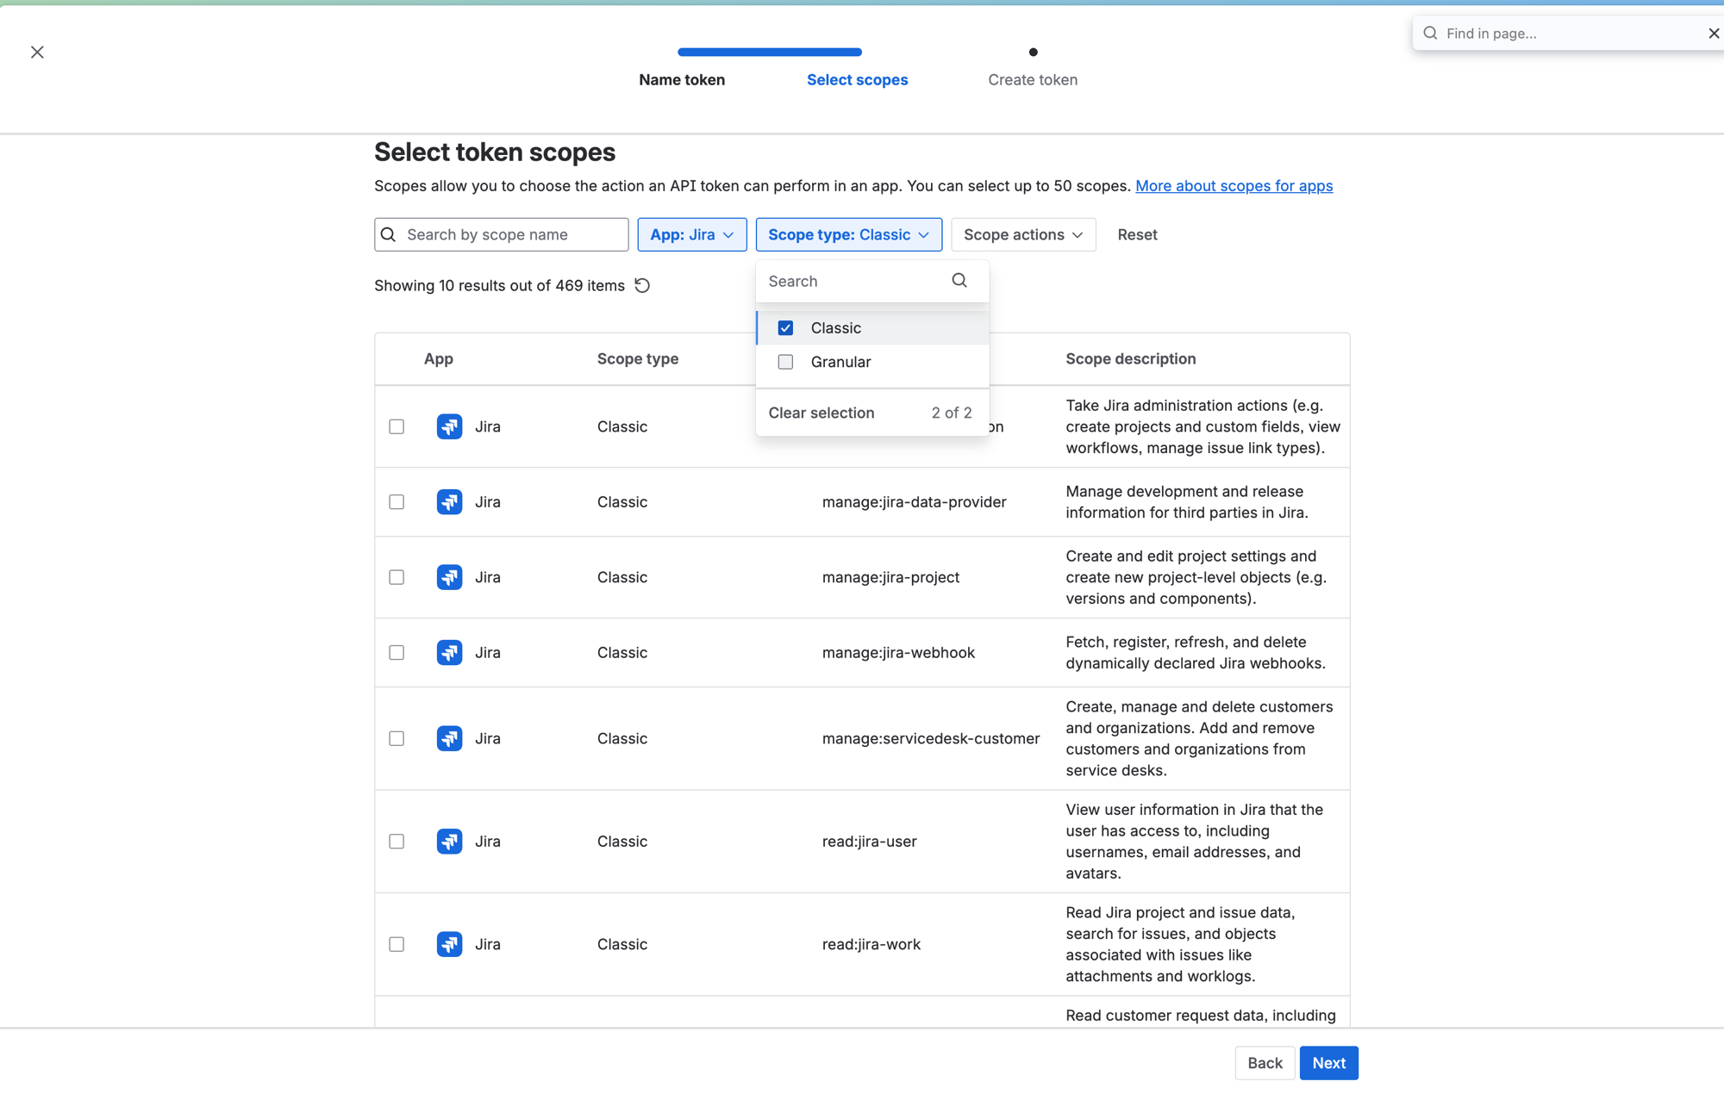Click the read:jira-user scope name
This screenshot has width=1724, height=1094.
coord(869,841)
